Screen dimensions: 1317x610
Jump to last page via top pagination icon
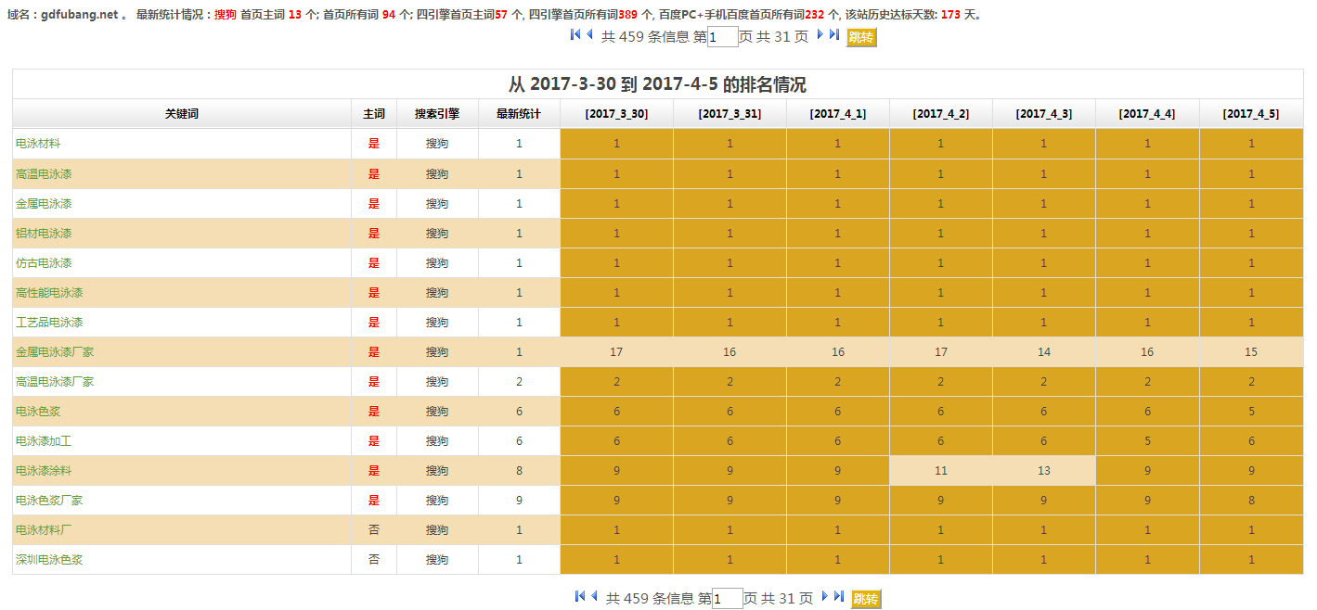tap(834, 35)
